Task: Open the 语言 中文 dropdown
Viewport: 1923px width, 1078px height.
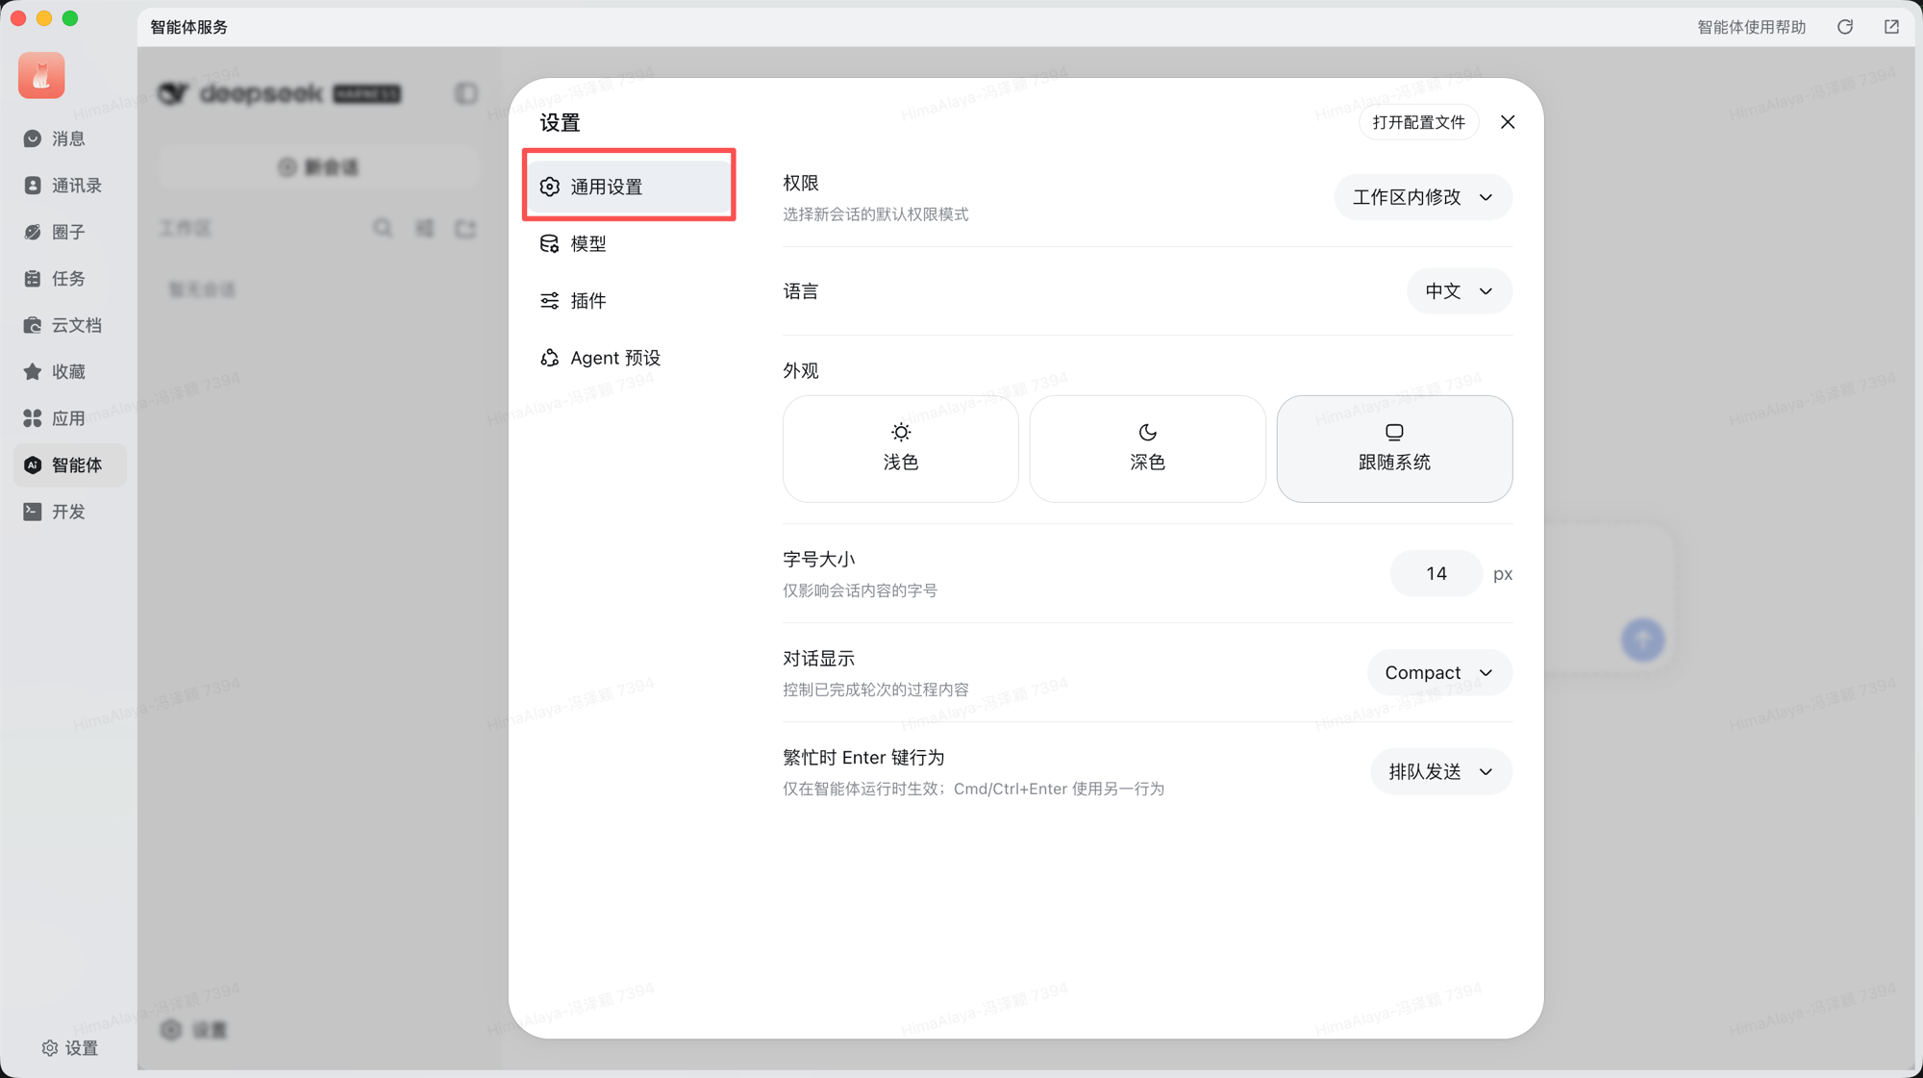Action: (1460, 291)
